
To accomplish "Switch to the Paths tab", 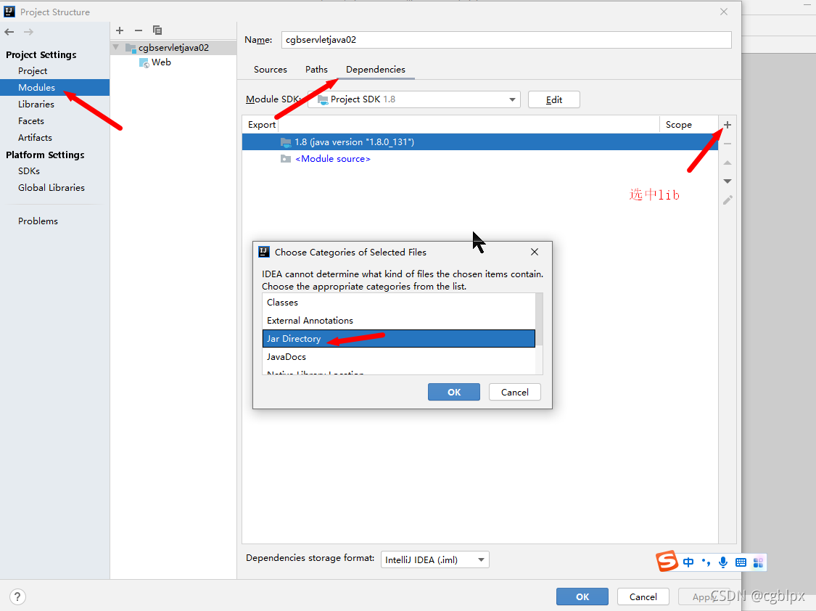I will point(316,69).
